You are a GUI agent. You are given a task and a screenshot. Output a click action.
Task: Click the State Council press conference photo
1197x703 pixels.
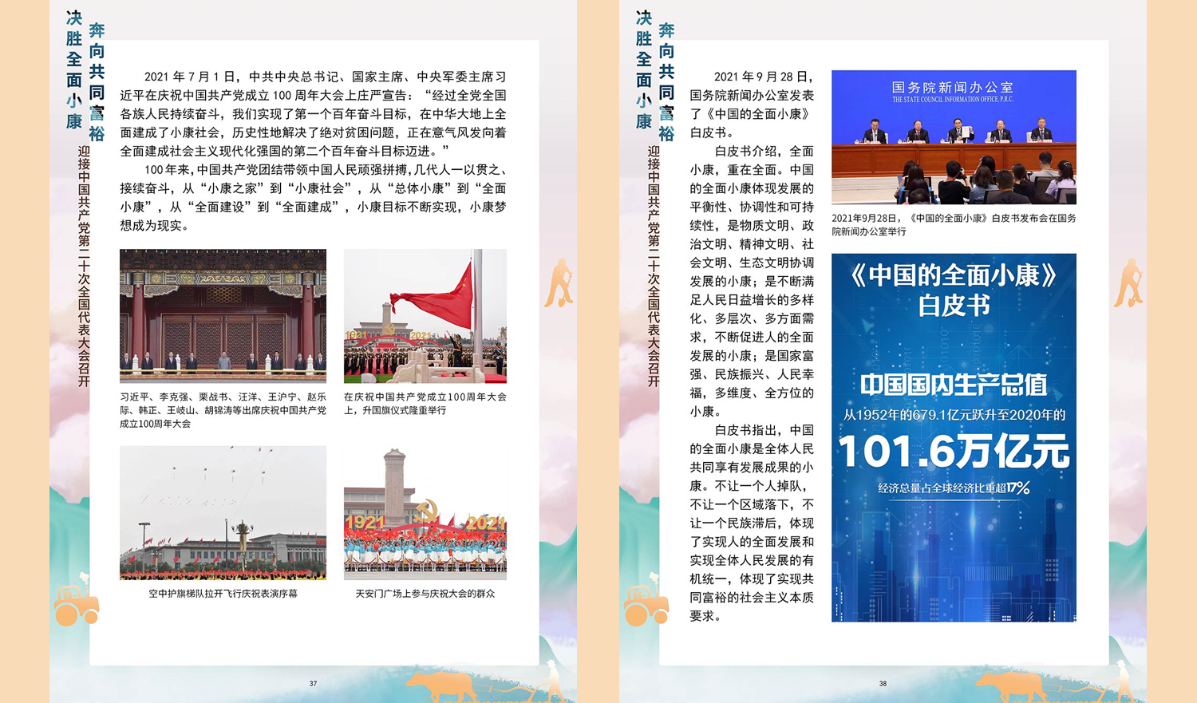[954, 137]
